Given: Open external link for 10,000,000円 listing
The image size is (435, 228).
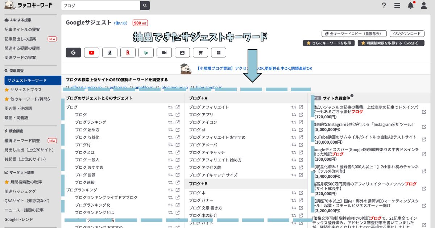Looking at the screenshot, I should pos(424,139).
